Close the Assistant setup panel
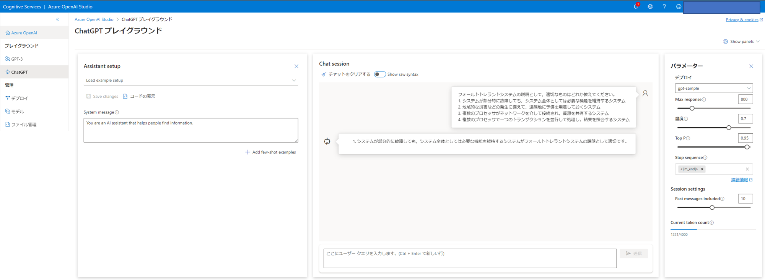The width and height of the screenshot is (765, 280). 296,66
